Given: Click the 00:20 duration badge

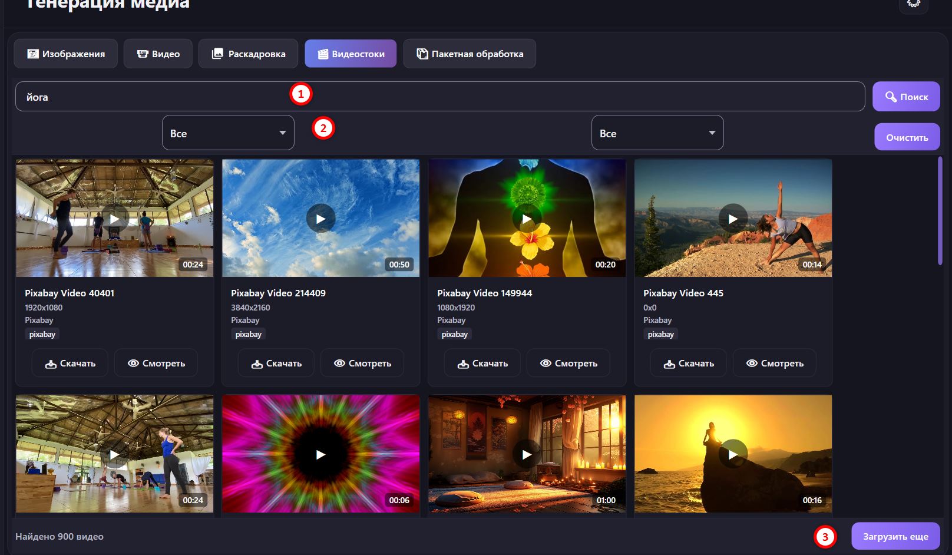Looking at the screenshot, I should (606, 265).
